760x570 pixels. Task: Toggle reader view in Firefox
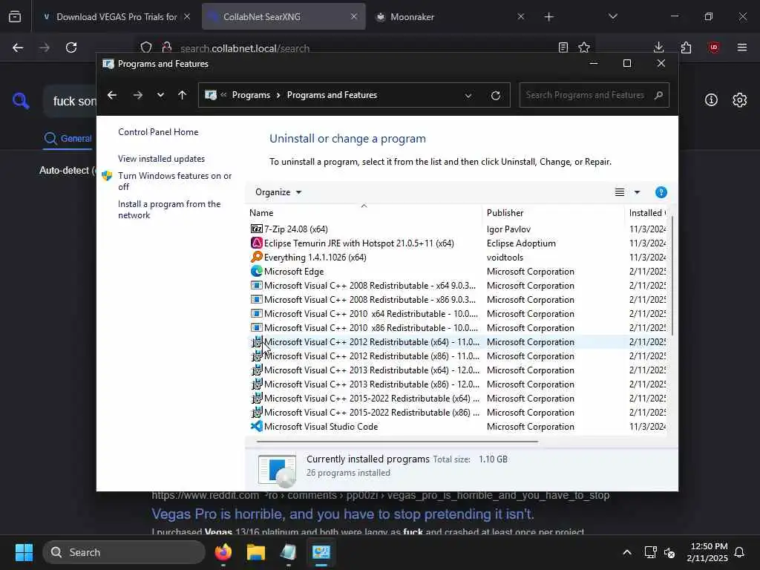(x=563, y=47)
